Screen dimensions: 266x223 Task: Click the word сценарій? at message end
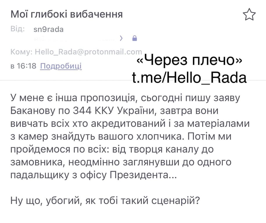176,201
